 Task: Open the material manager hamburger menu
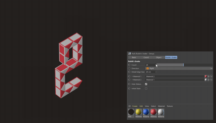click(129, 106)
